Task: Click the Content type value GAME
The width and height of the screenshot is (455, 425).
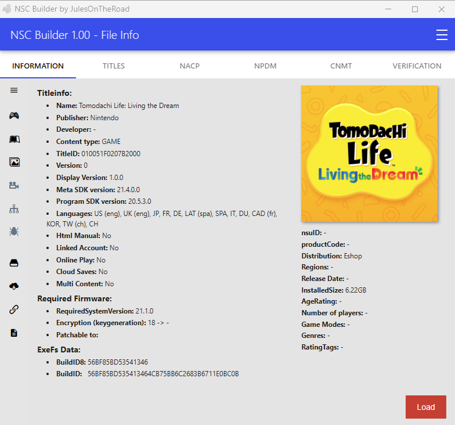Action: point(111,142)
